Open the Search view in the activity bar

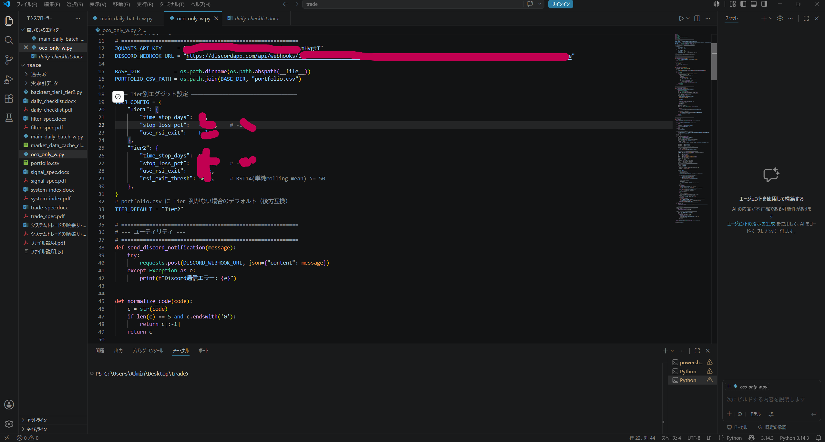point(9,40)
